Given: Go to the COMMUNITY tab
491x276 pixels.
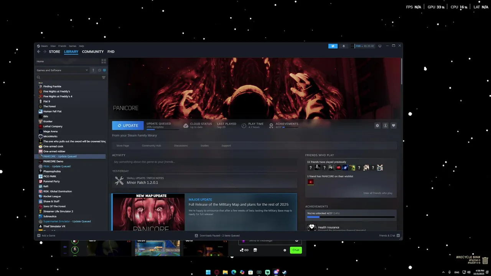Looking at the screenshot, I should coord(93,52).
